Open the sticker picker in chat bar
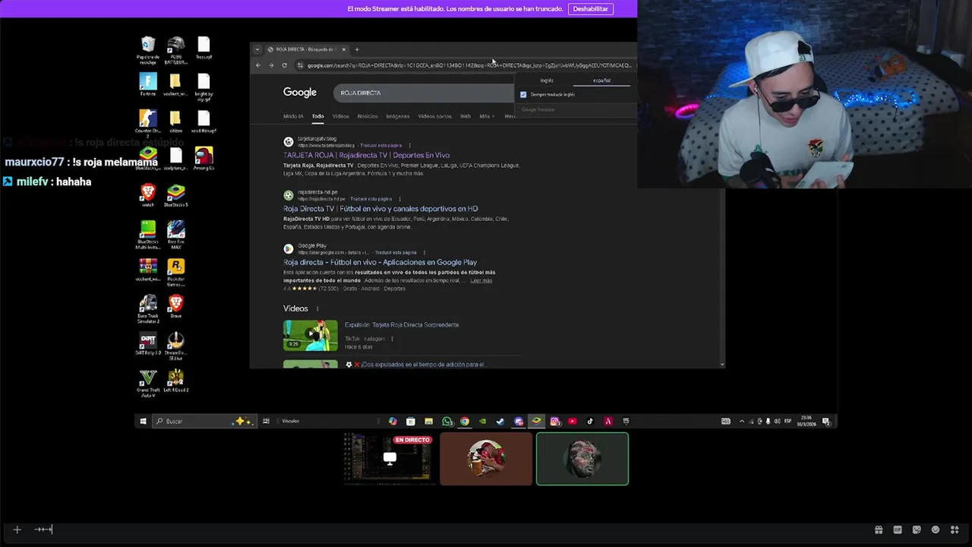 point(917,530)
